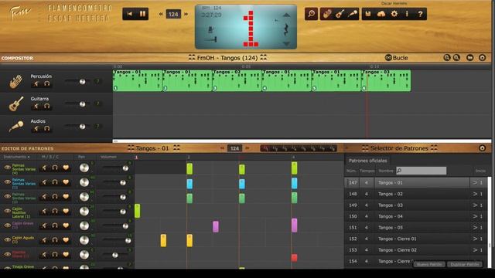
Task: Select pattern Tangos - Cierre 01
Action: pos(415,239)
